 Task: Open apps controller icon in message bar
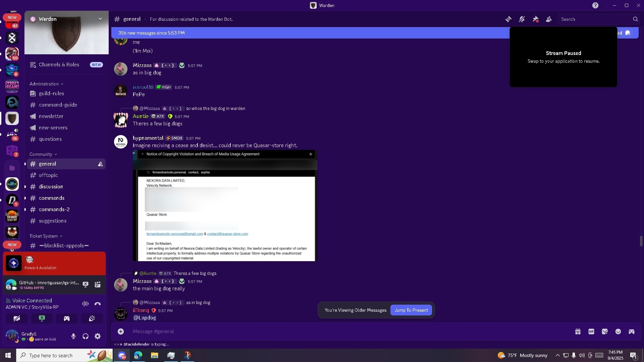click(x=632, y=331)
